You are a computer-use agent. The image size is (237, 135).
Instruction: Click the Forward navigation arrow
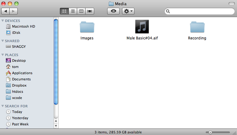[x=14, y=11]
